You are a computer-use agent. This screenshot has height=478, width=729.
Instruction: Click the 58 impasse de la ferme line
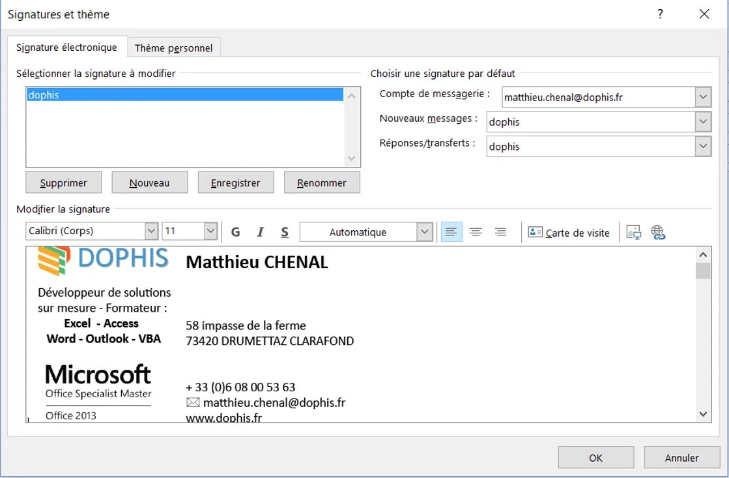pos(246,325)
